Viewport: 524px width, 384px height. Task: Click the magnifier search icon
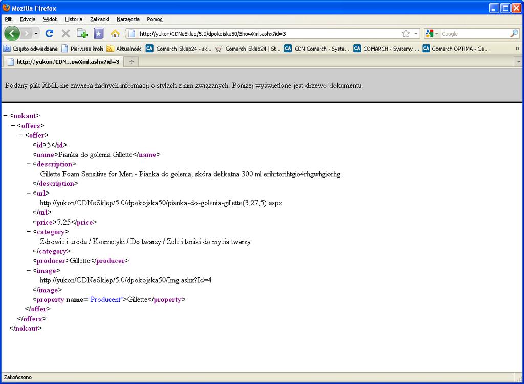(514, 33)
